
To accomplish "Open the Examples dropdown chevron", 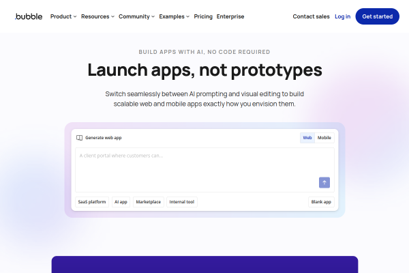I will coord(188,16).
